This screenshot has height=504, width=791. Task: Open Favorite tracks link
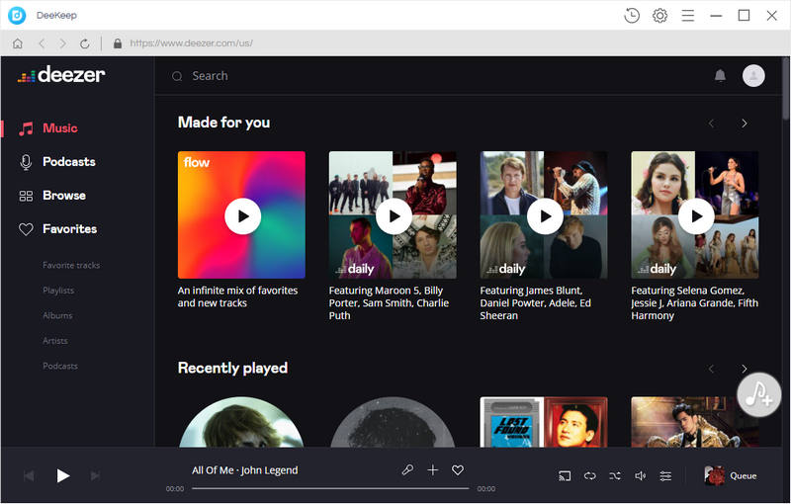click(x=71, y=265)
